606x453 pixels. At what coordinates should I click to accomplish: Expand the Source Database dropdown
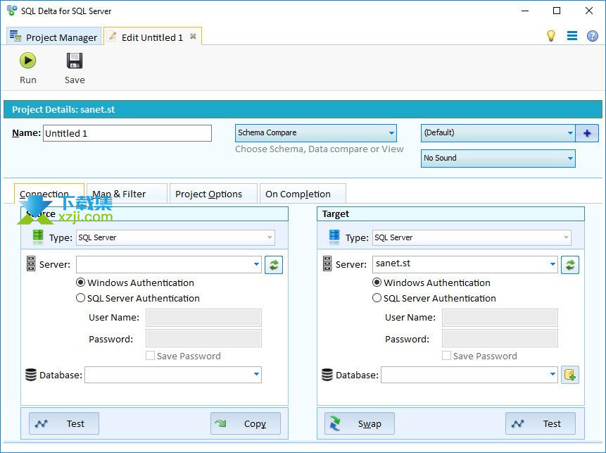pos(256,375)
